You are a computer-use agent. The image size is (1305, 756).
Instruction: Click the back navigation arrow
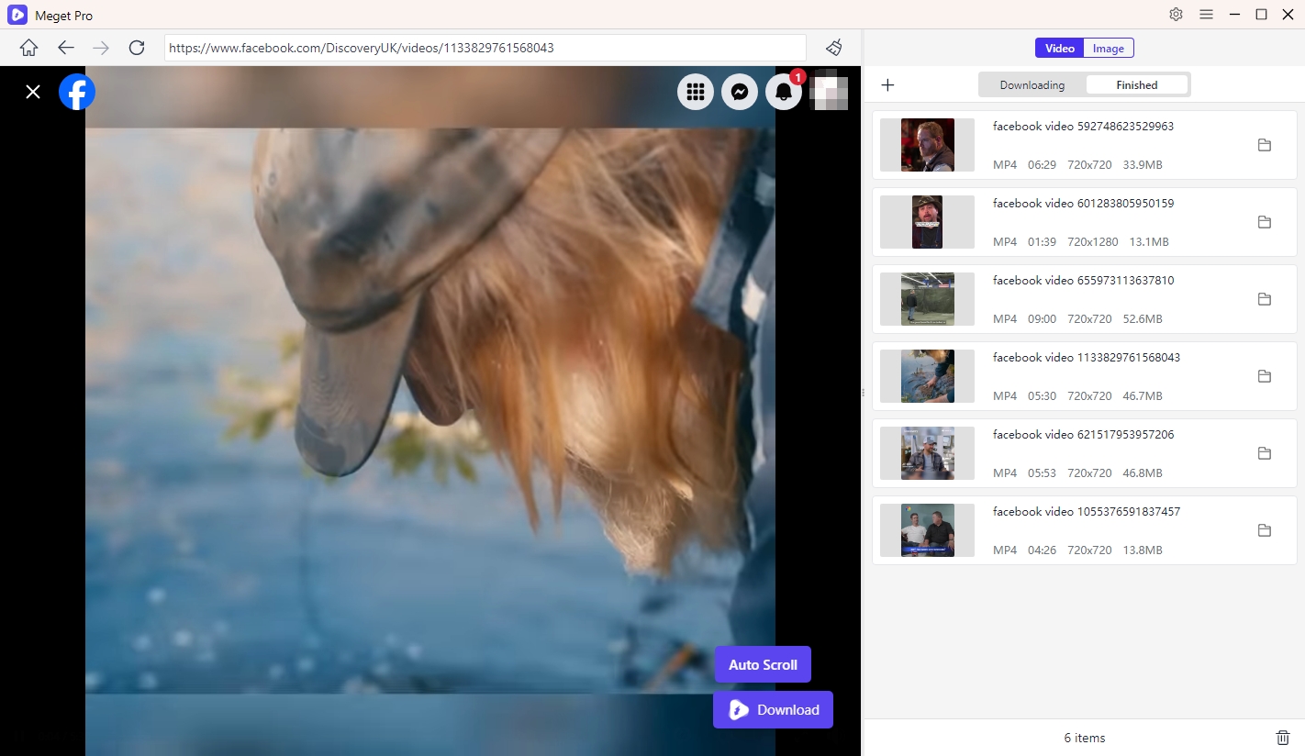65,48
